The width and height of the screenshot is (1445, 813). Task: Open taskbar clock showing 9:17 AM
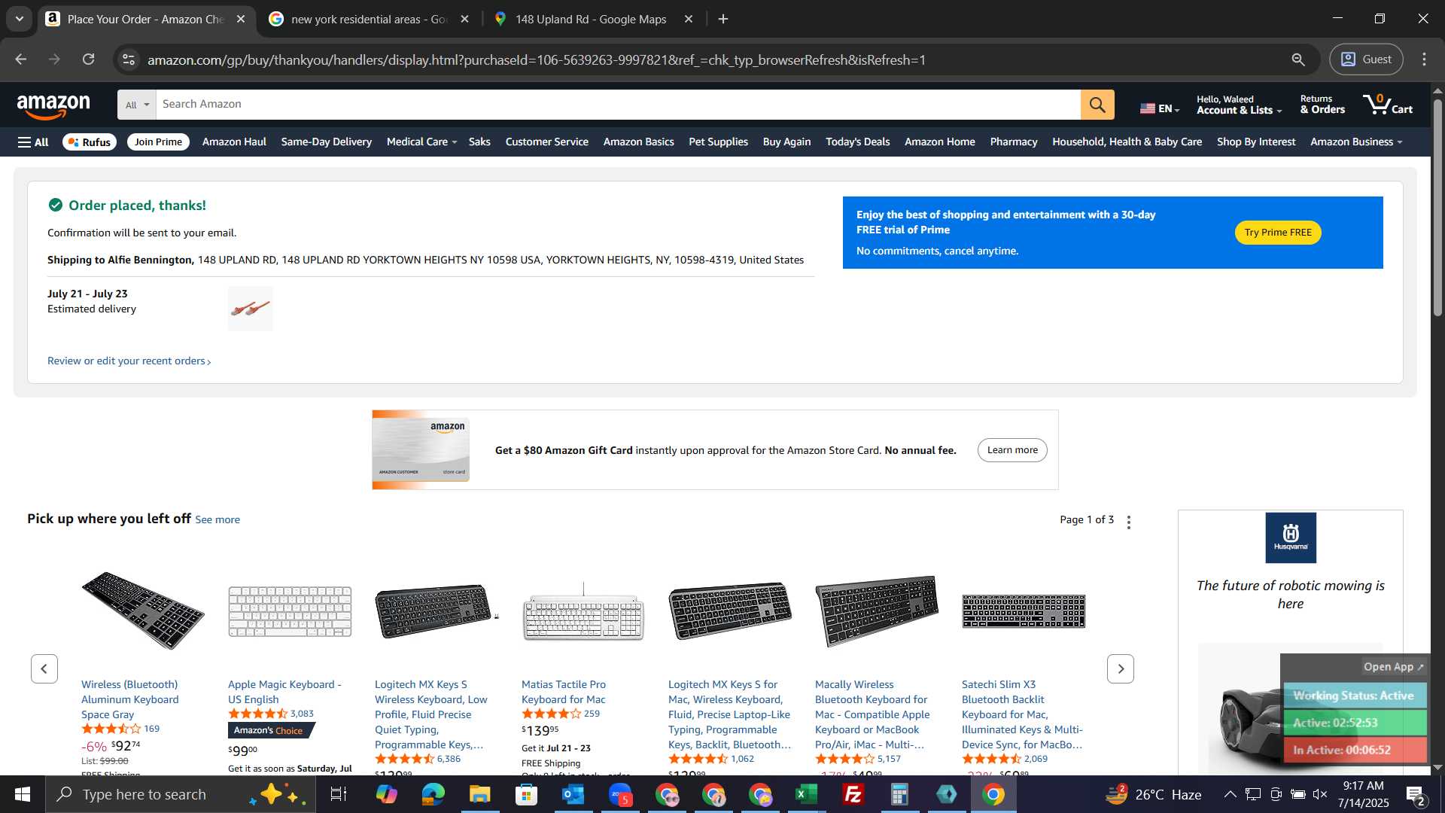(1363, 794)
